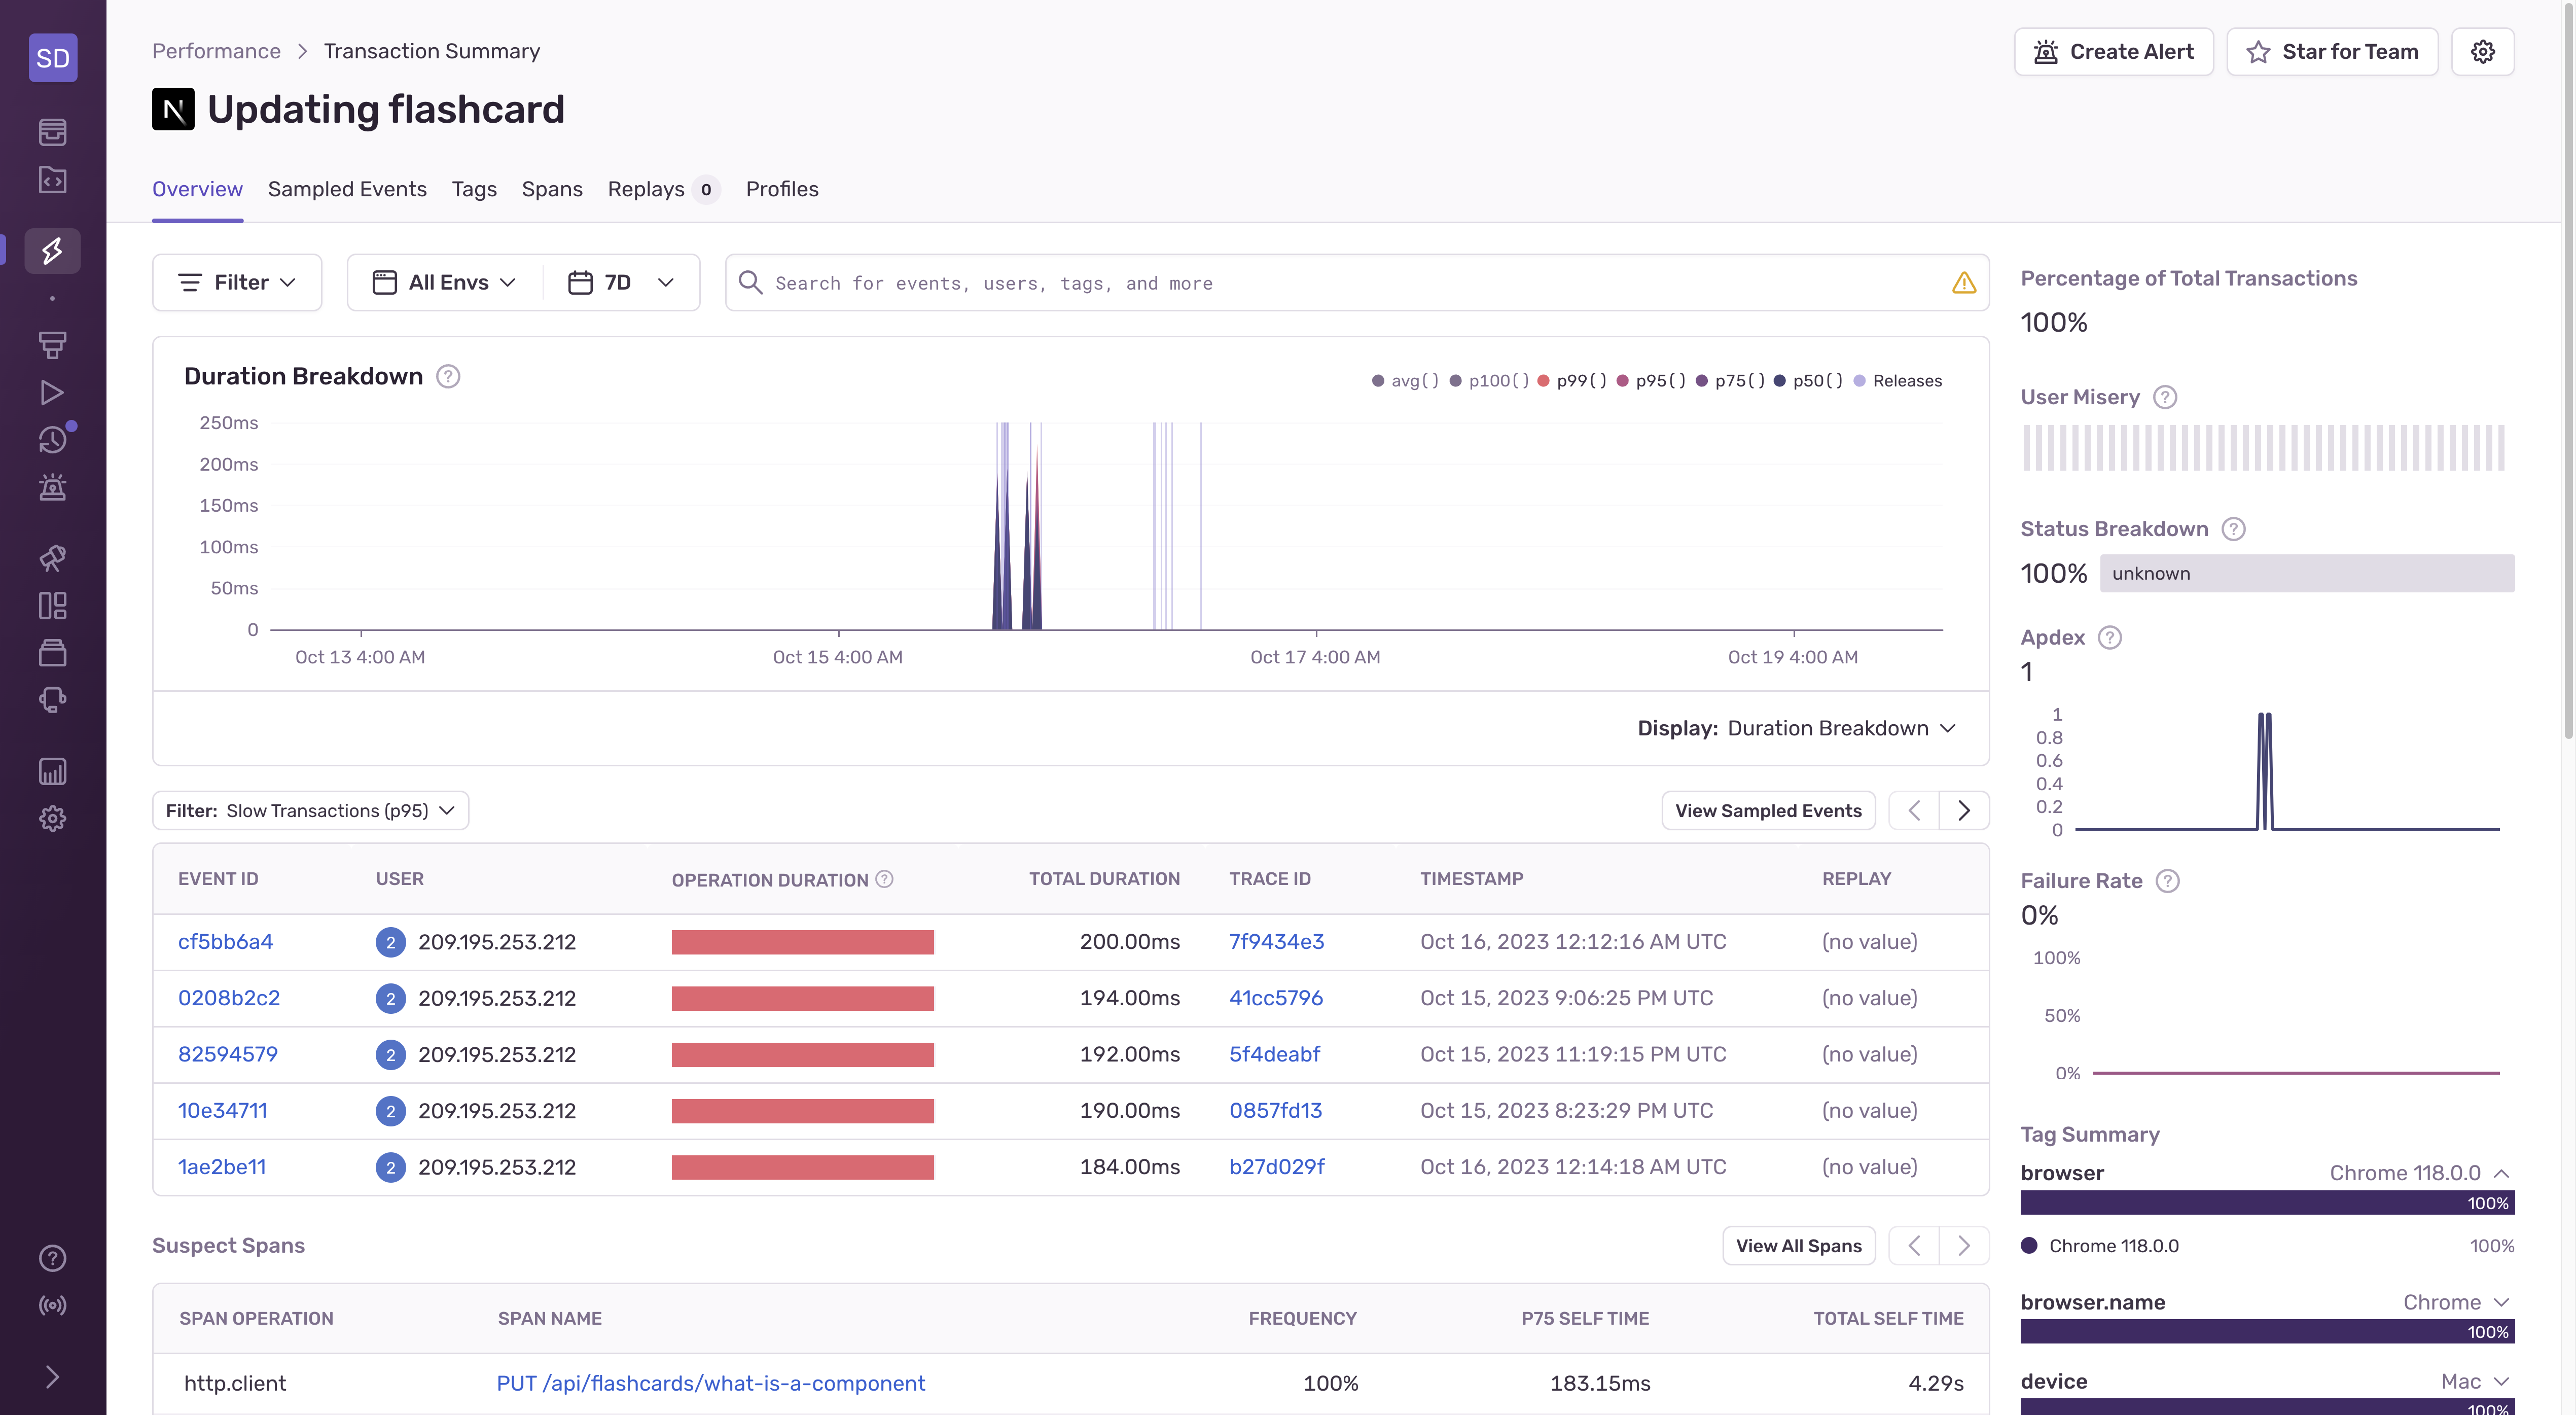This screenshot has width=2576, height=1415.
Task: Open Stats bar chart icon in sidebar
Action: tap(53, 771)
